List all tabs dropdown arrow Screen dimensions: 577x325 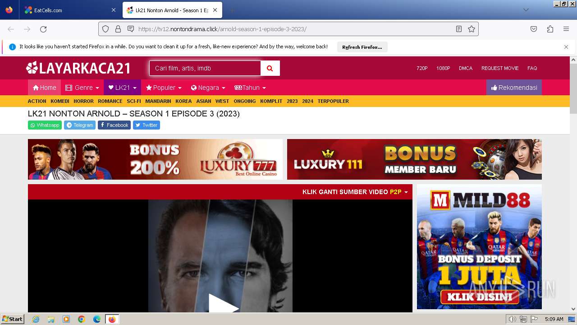[526, 10]
